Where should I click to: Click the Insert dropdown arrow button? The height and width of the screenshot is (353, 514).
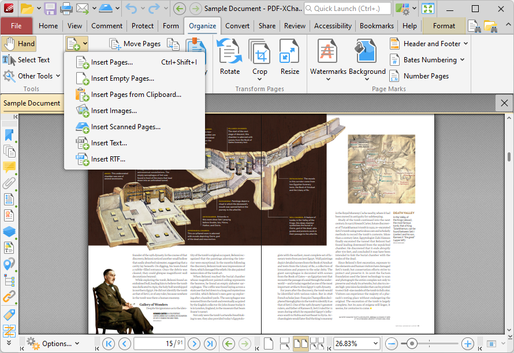click(x=85, y=43)
